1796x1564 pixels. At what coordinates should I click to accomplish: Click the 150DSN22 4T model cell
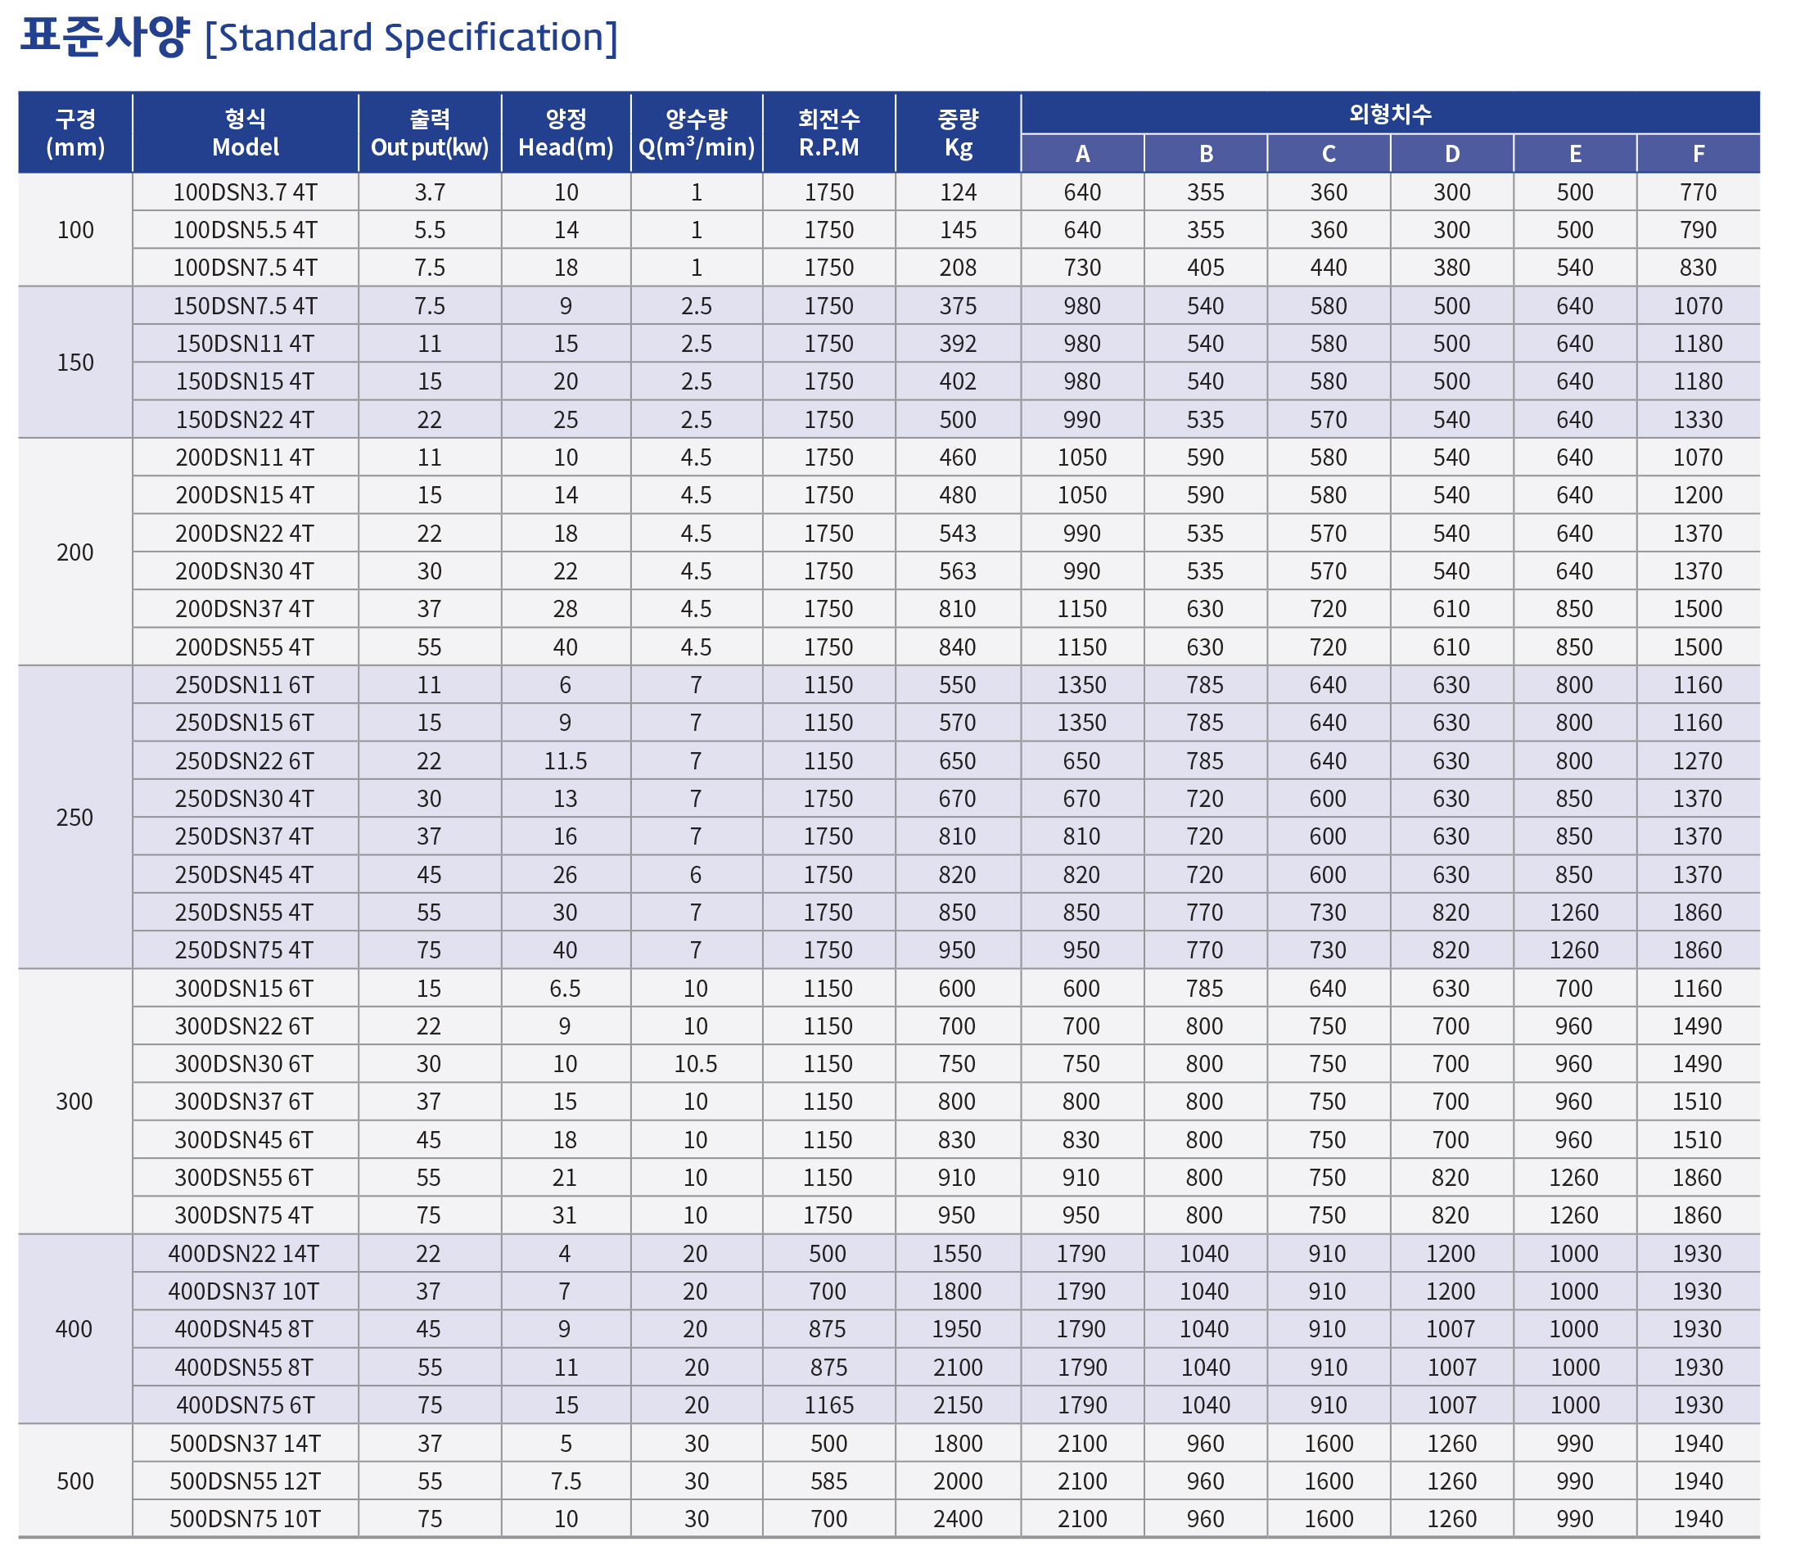pyautogui.click(x=246, y=420)
